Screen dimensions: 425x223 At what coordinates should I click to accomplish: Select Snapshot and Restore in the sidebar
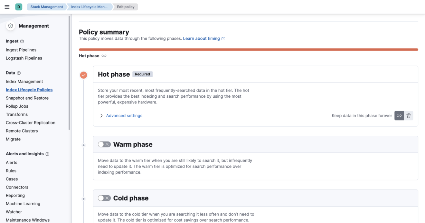(x=27, y=98)
